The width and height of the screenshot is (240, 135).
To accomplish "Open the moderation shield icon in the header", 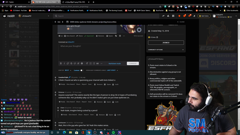I will (x=179, y=16).
